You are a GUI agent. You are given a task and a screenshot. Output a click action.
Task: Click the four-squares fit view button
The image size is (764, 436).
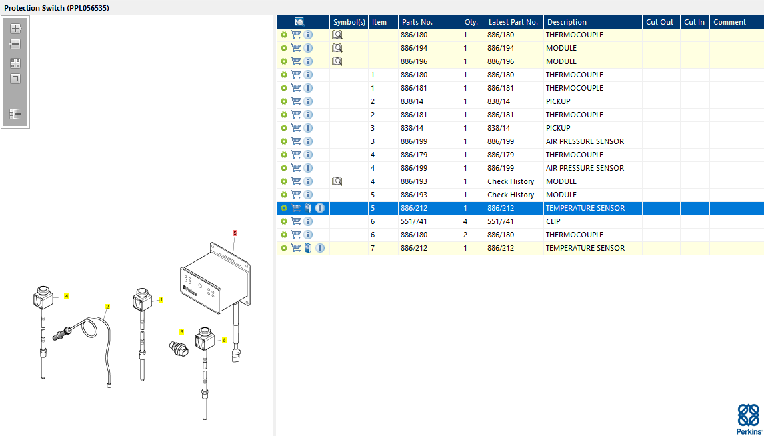pyautogui.click(x=15, y=63)
